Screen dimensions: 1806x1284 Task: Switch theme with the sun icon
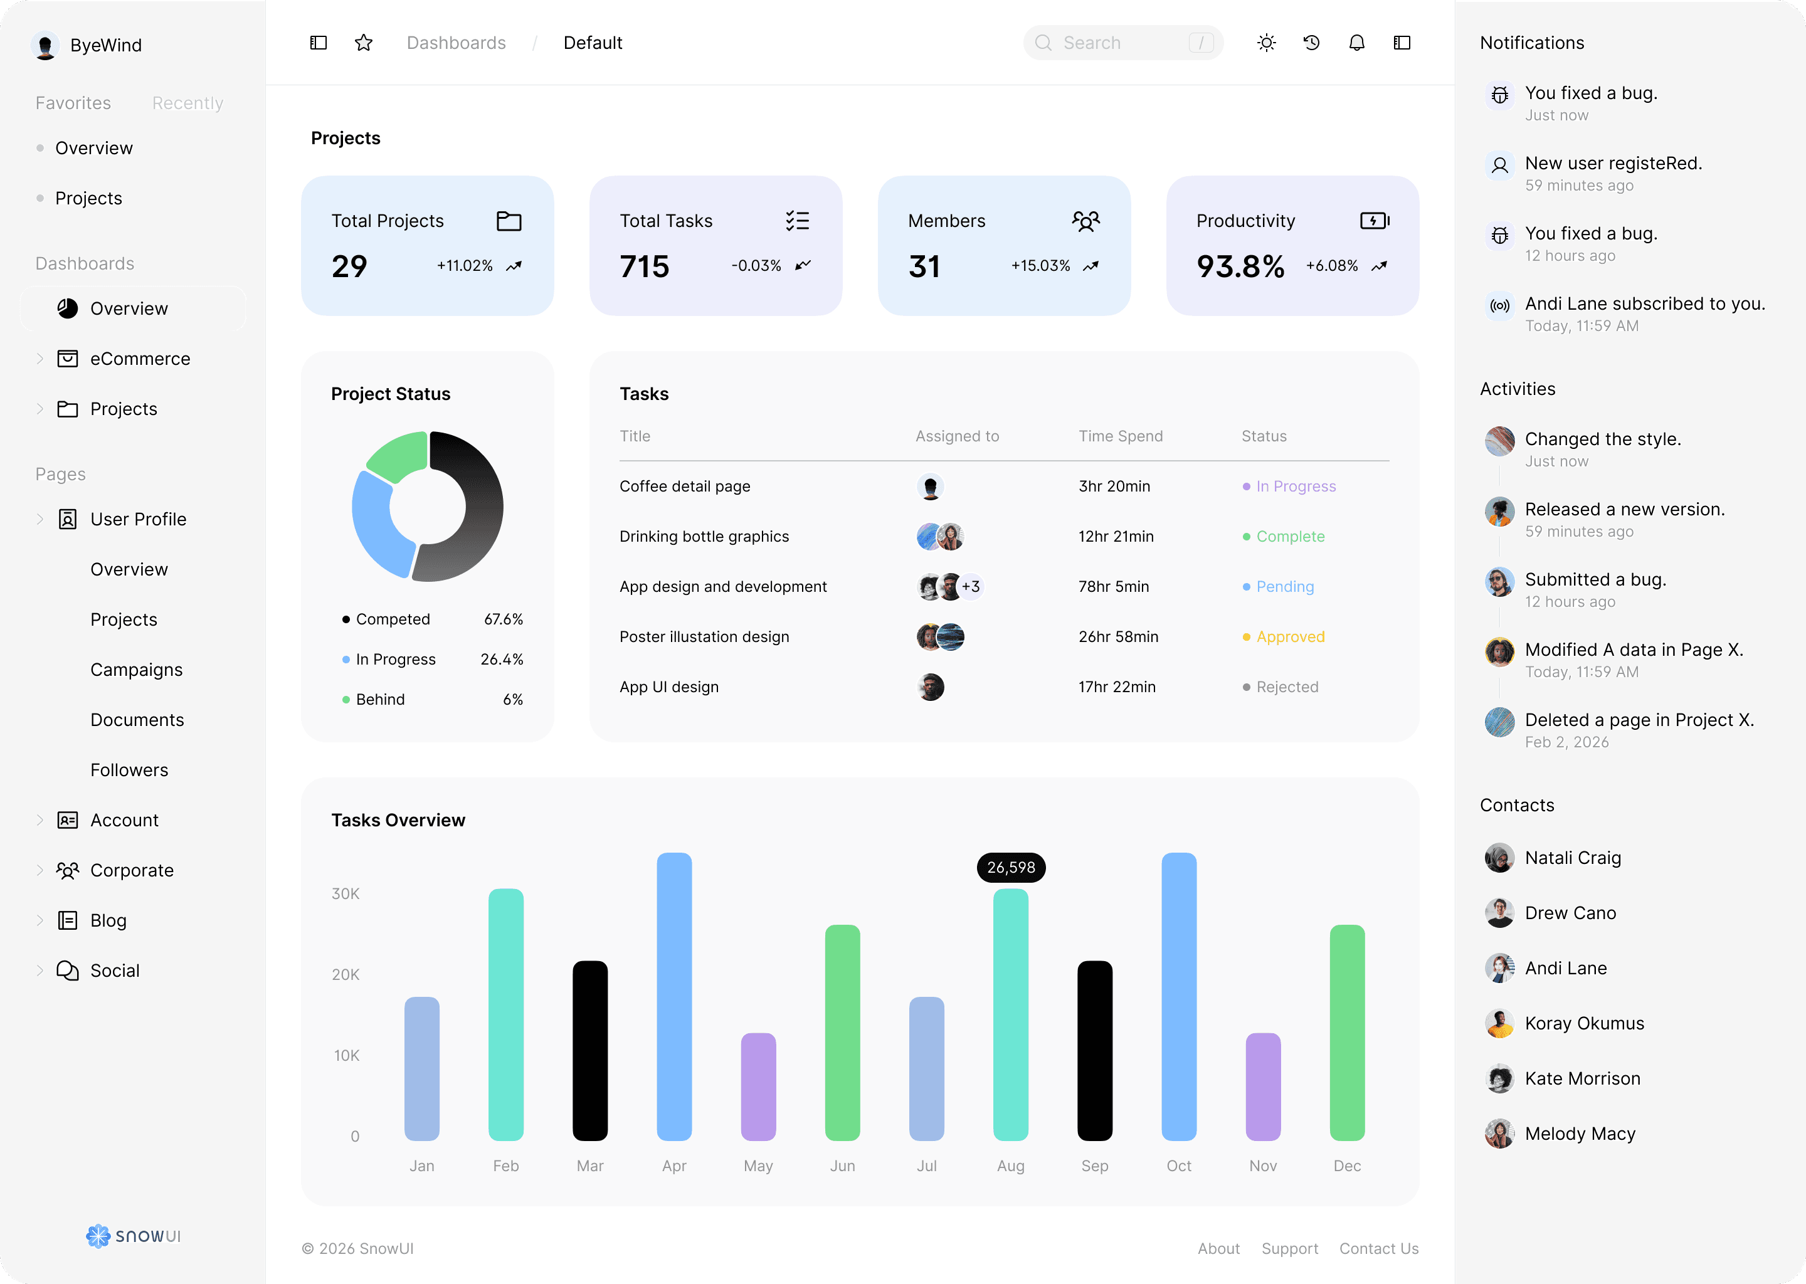click(1267, 43)
